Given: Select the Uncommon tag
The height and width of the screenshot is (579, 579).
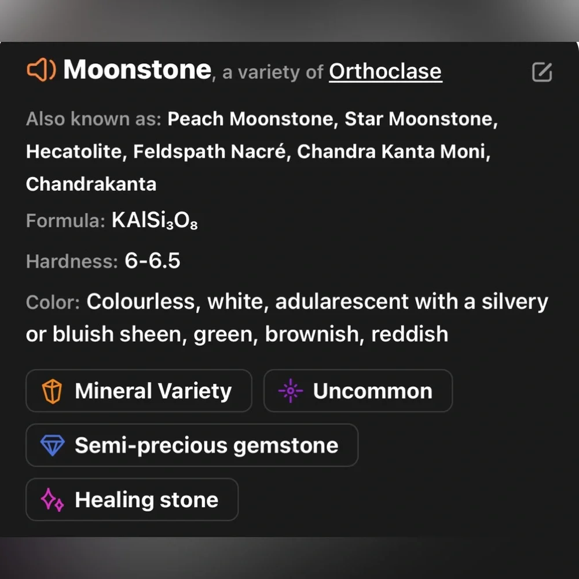Looking at the screenshot, I should [x=358, y=391].
